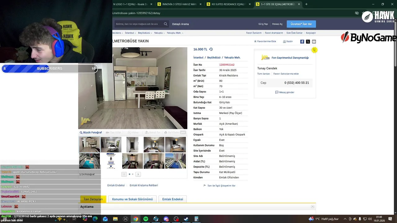Screen dimensions: 397x223
Task: Click the Yazdır printer icon
Action: (x=284, y=41)
